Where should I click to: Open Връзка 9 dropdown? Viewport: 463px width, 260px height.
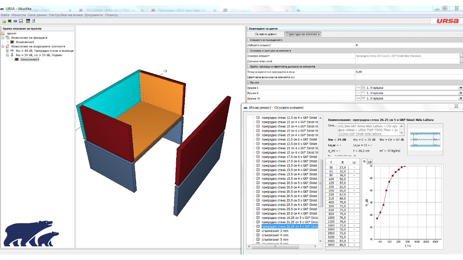pyautogui.click(x=461, y=93)
